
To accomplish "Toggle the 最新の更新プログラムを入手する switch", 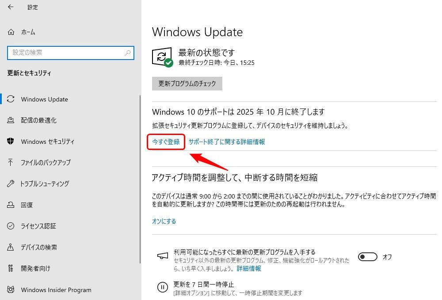I will point(368,257).
